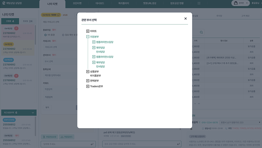Collapse the 최근상담이력 section chevron
The width and height of the screenshot is (262, 148).
[33, 112]
